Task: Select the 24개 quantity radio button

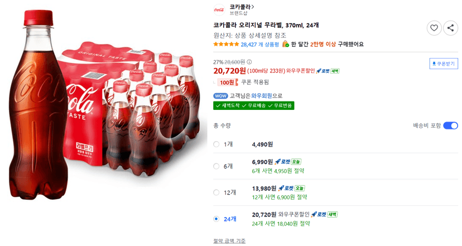Action: point(216,219)
